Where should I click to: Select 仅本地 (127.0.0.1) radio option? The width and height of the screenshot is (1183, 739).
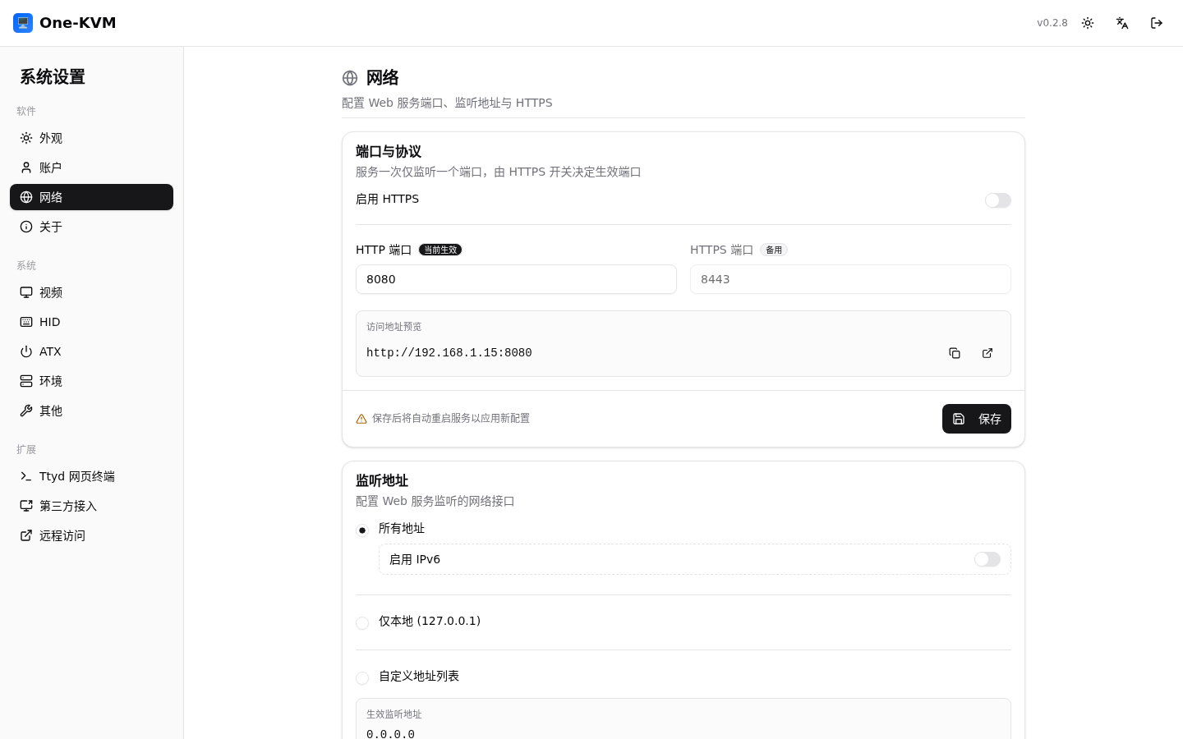(362, 623)
